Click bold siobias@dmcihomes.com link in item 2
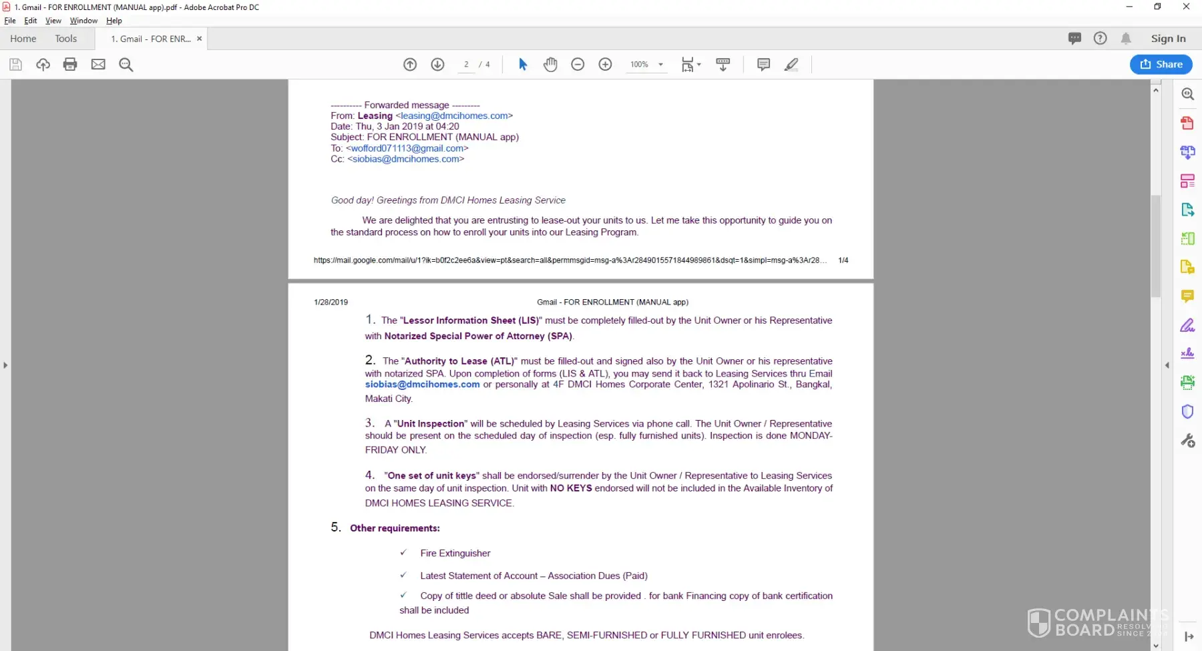 click(422, 385)
